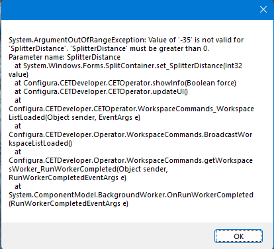Click 'ListLoaded(Object sender, EventArgs e)' line
Screen dimensions: 274x249
pos(74,117)
